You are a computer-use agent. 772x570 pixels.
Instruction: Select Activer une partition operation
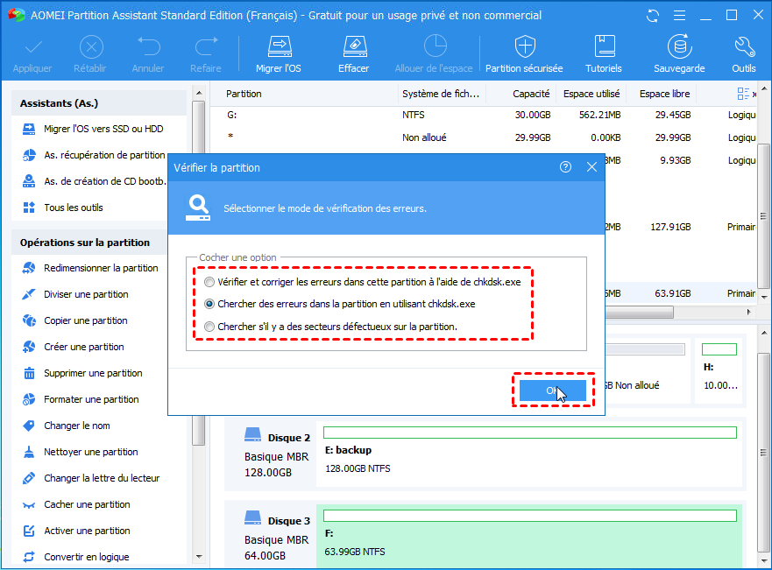[76, 531]
